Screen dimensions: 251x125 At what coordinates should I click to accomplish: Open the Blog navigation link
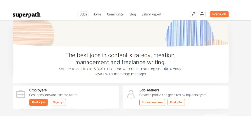[x=132, y=14]
